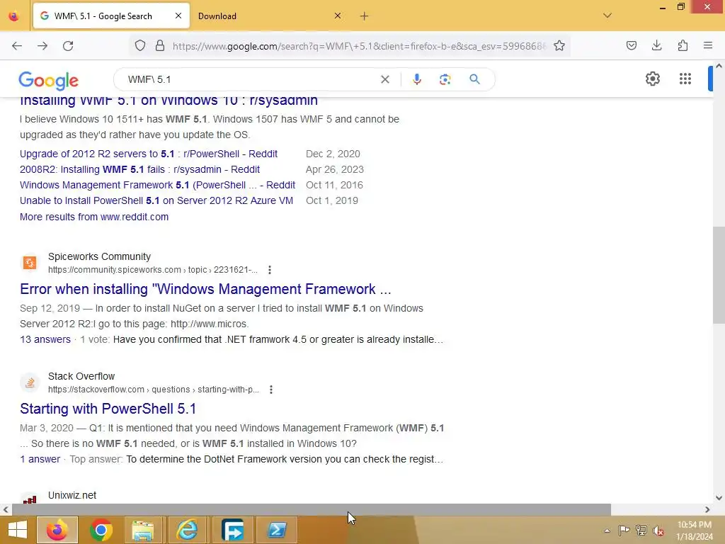Open the list all tabs chevron
Image resolution: width=725 pixels, height=544 pixels.
click(607, 16)
